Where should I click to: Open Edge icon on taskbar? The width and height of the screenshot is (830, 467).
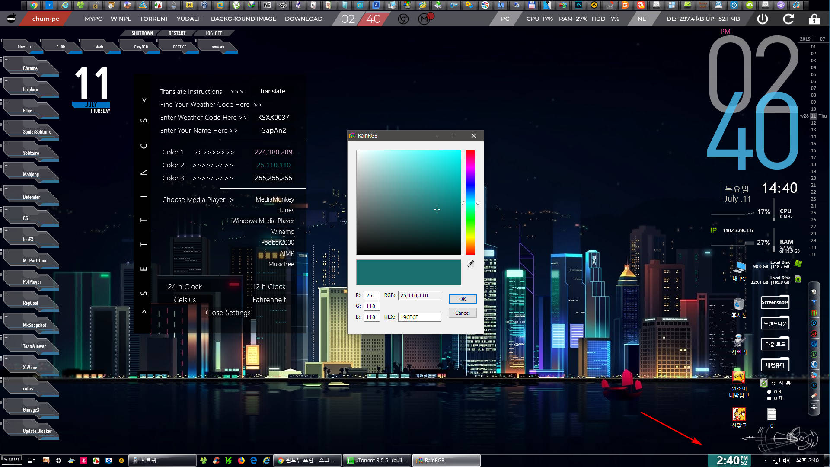pyautogui.click(x=254, y=461)
